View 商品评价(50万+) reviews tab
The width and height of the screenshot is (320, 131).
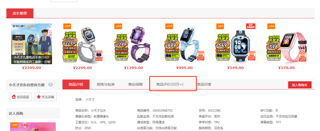[x=170, y=84]
